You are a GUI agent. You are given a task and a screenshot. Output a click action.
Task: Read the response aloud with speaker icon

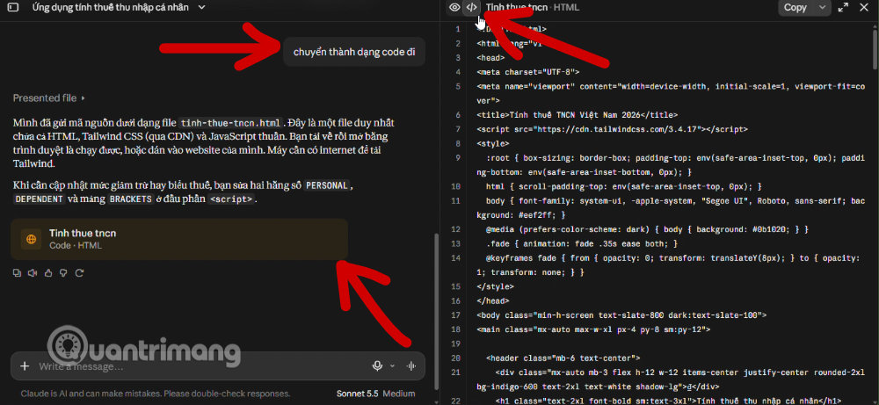click(x=33, y=273)
